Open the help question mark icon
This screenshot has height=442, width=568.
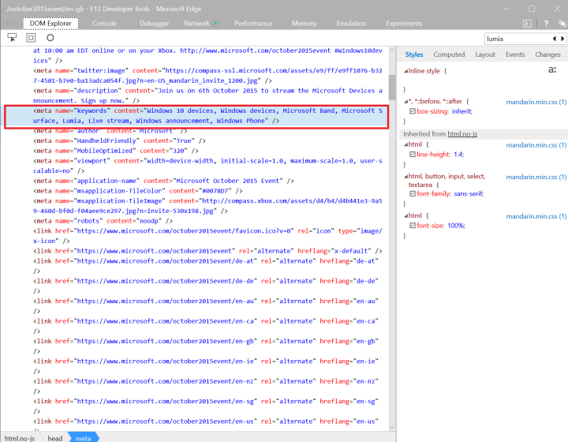[x=546, y=24]
